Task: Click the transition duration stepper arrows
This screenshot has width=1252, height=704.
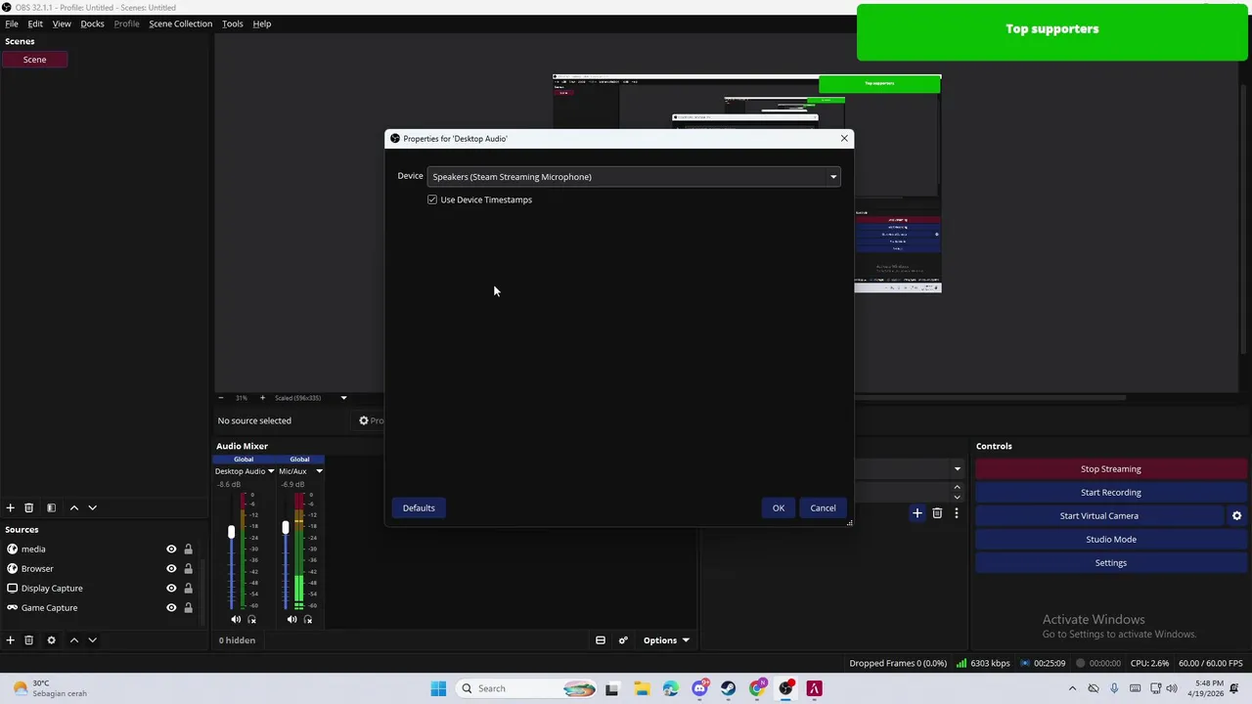Action: 957,491
